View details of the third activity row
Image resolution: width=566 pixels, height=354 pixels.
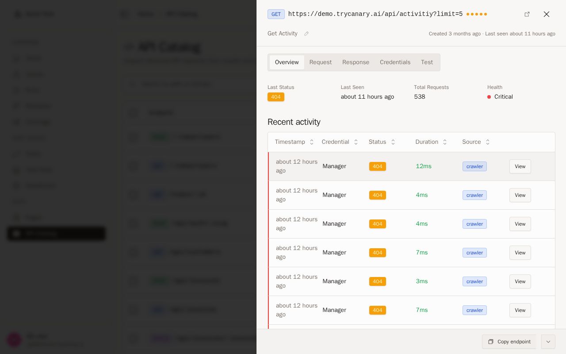520,224
